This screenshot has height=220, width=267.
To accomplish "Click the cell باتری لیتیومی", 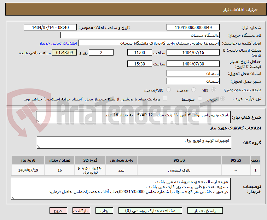I will click(179, 170).
